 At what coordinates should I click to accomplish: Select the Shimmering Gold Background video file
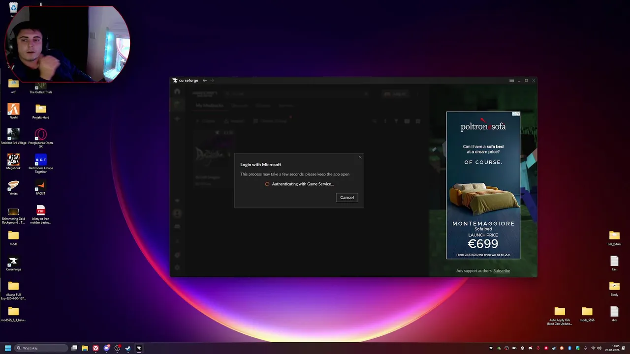(x=13, y=215)
